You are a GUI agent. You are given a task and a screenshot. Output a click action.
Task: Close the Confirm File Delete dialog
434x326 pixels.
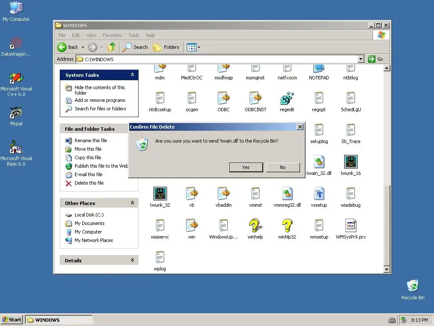300,126
